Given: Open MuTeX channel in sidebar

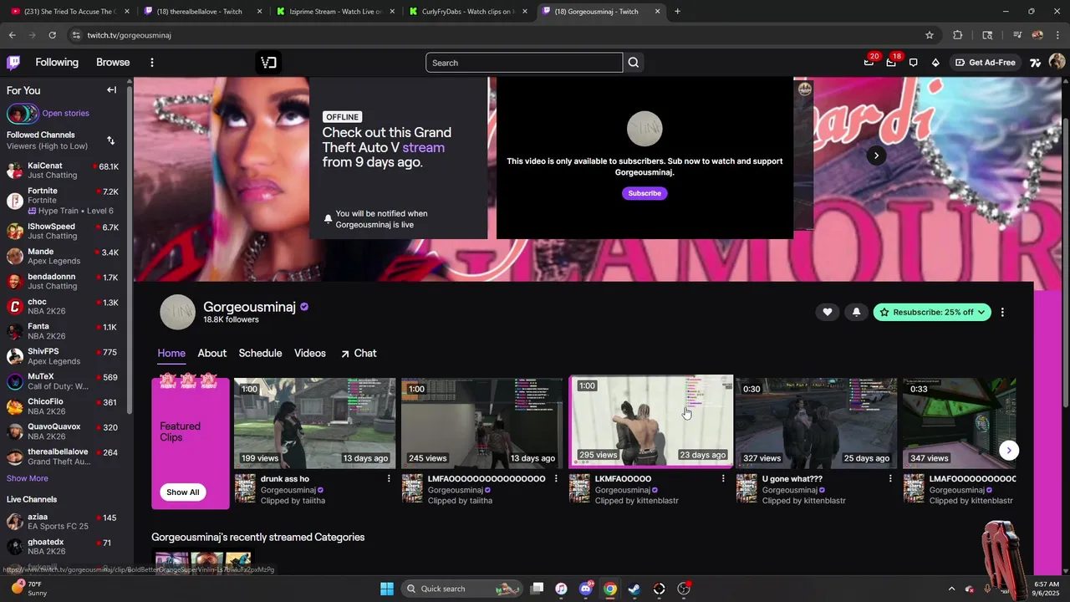Looking at the screenshot, I should click(x=64, y=381).
